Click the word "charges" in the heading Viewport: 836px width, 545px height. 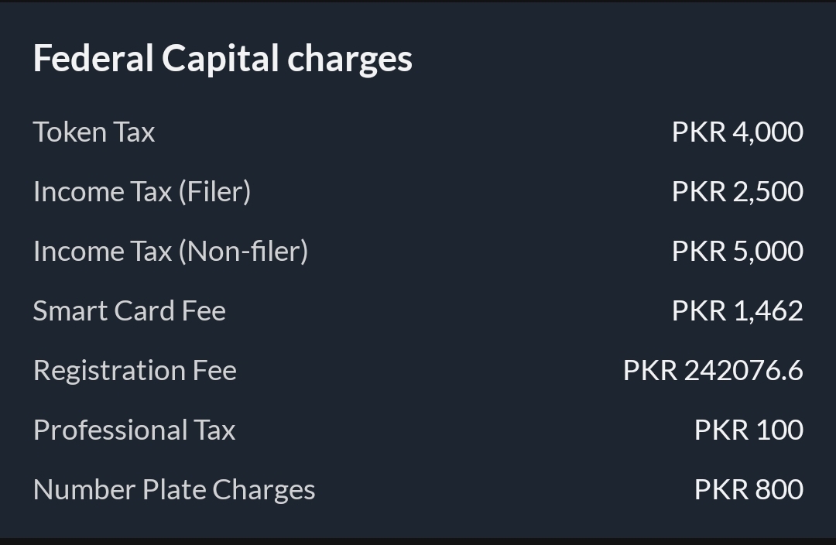tap(350, 60)
